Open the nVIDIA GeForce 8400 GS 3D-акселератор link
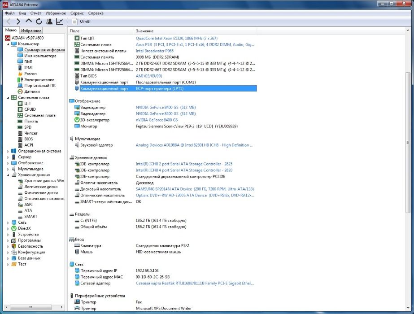Image resolution: width=414 pixels, height=314 pixels. [157, 120]
